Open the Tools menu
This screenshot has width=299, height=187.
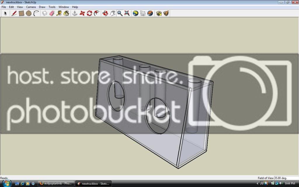(x=52, y=7)
